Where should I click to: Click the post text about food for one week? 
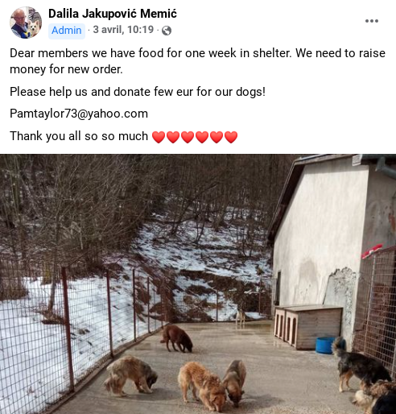(197, 61)
